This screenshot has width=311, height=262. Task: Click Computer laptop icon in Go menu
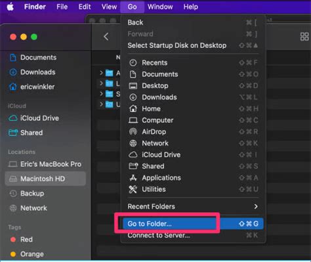click(x=133, y=120)
